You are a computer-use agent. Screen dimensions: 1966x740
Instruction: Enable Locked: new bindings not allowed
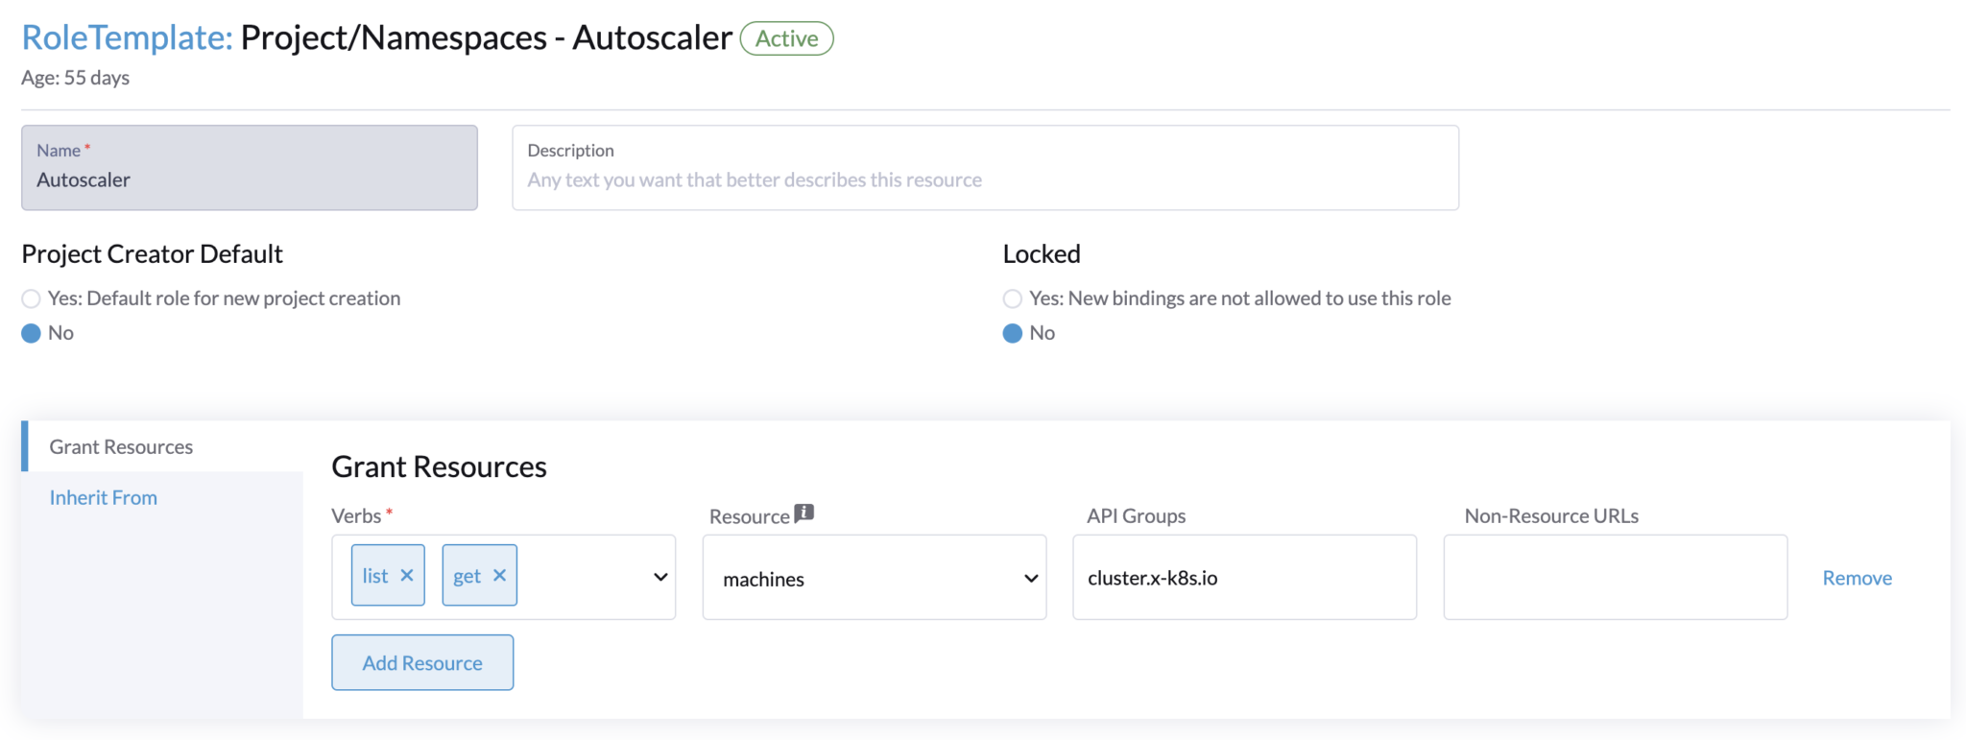click(1013, 298)
